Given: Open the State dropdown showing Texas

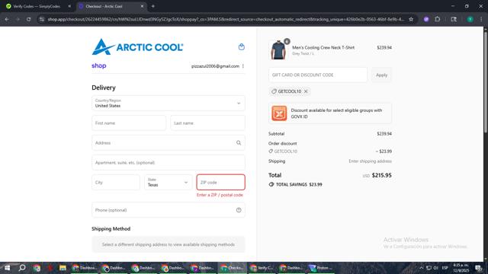Looking at the screenshot, I should 169,183.
